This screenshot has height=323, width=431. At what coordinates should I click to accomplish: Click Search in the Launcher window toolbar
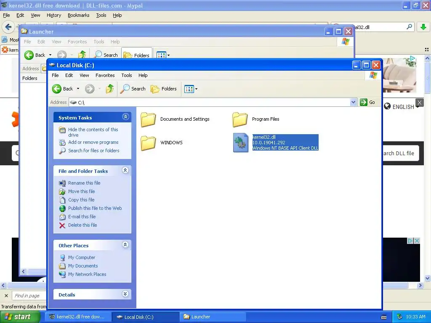(106, 55)
